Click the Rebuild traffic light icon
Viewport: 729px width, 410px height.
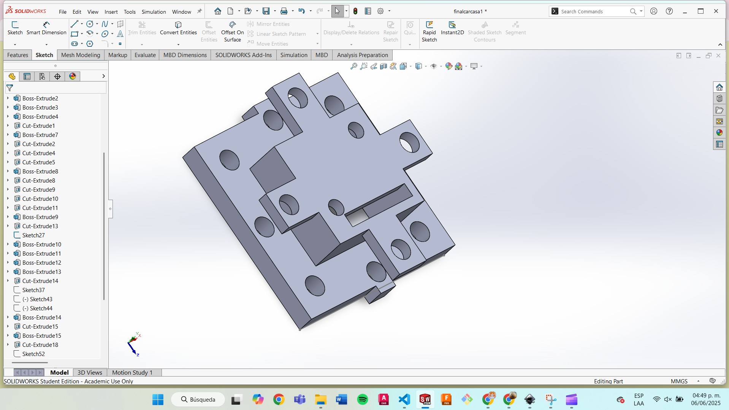pos(355,11)
